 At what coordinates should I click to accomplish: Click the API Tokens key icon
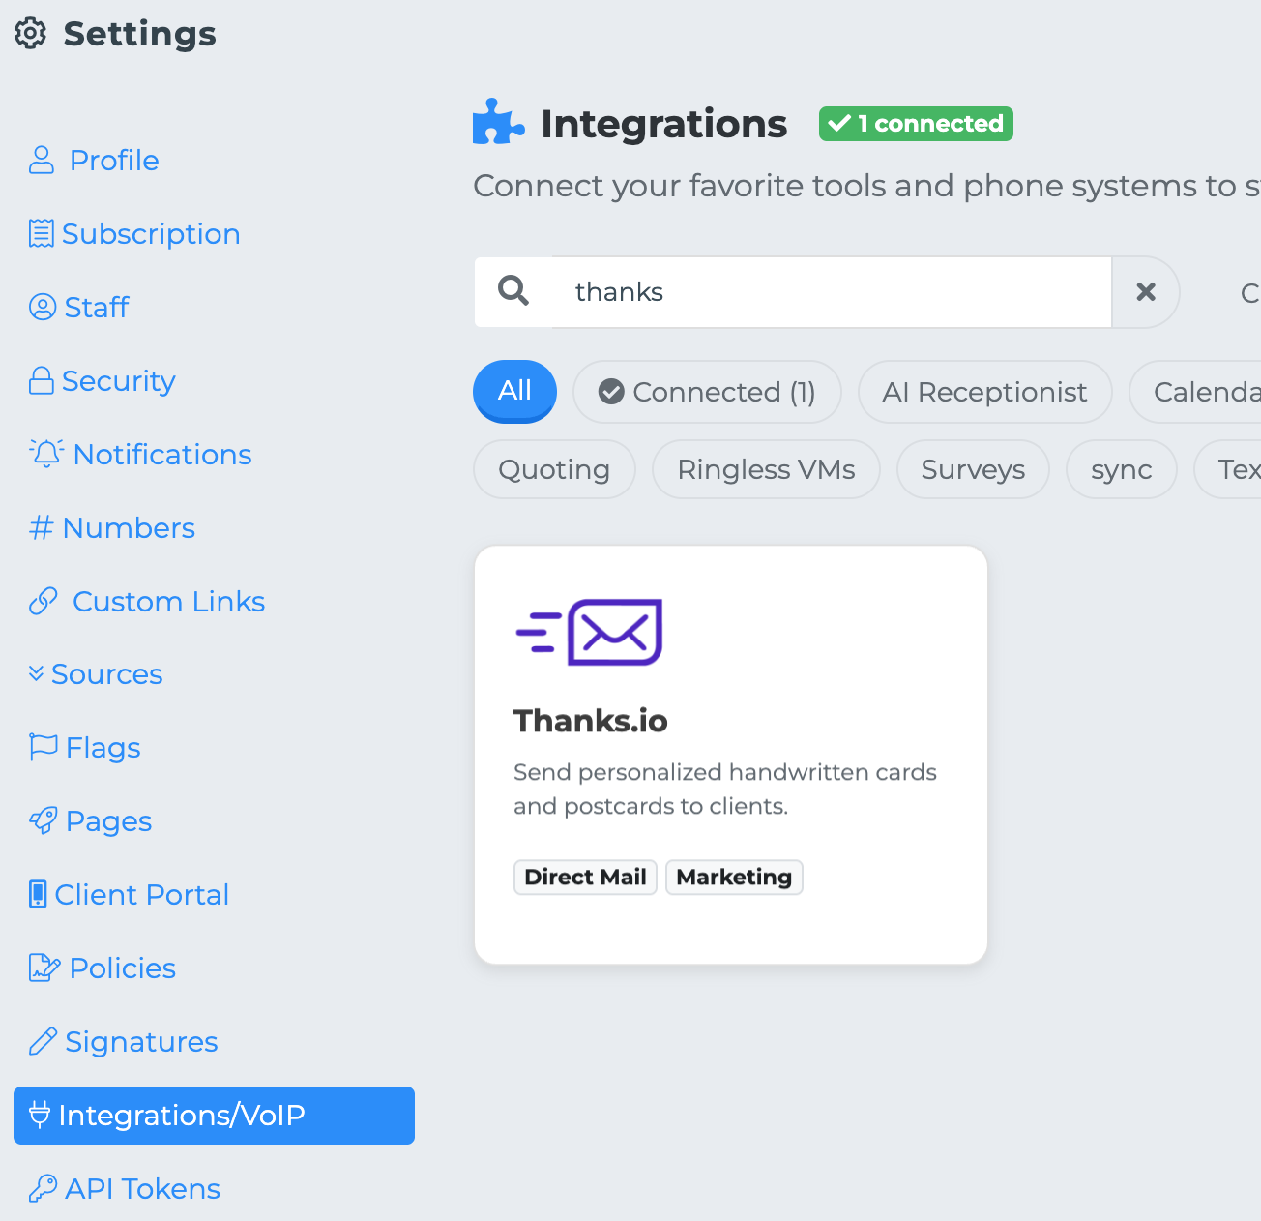pyautogui.click(x=43, y=1188)
